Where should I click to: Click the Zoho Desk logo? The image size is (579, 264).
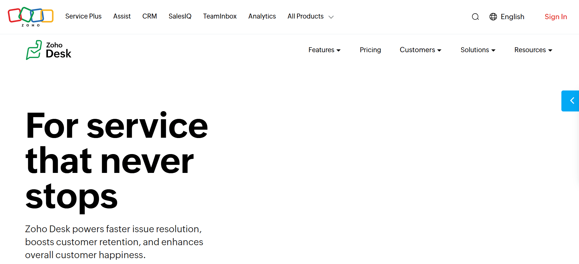[x=49, y=50]
